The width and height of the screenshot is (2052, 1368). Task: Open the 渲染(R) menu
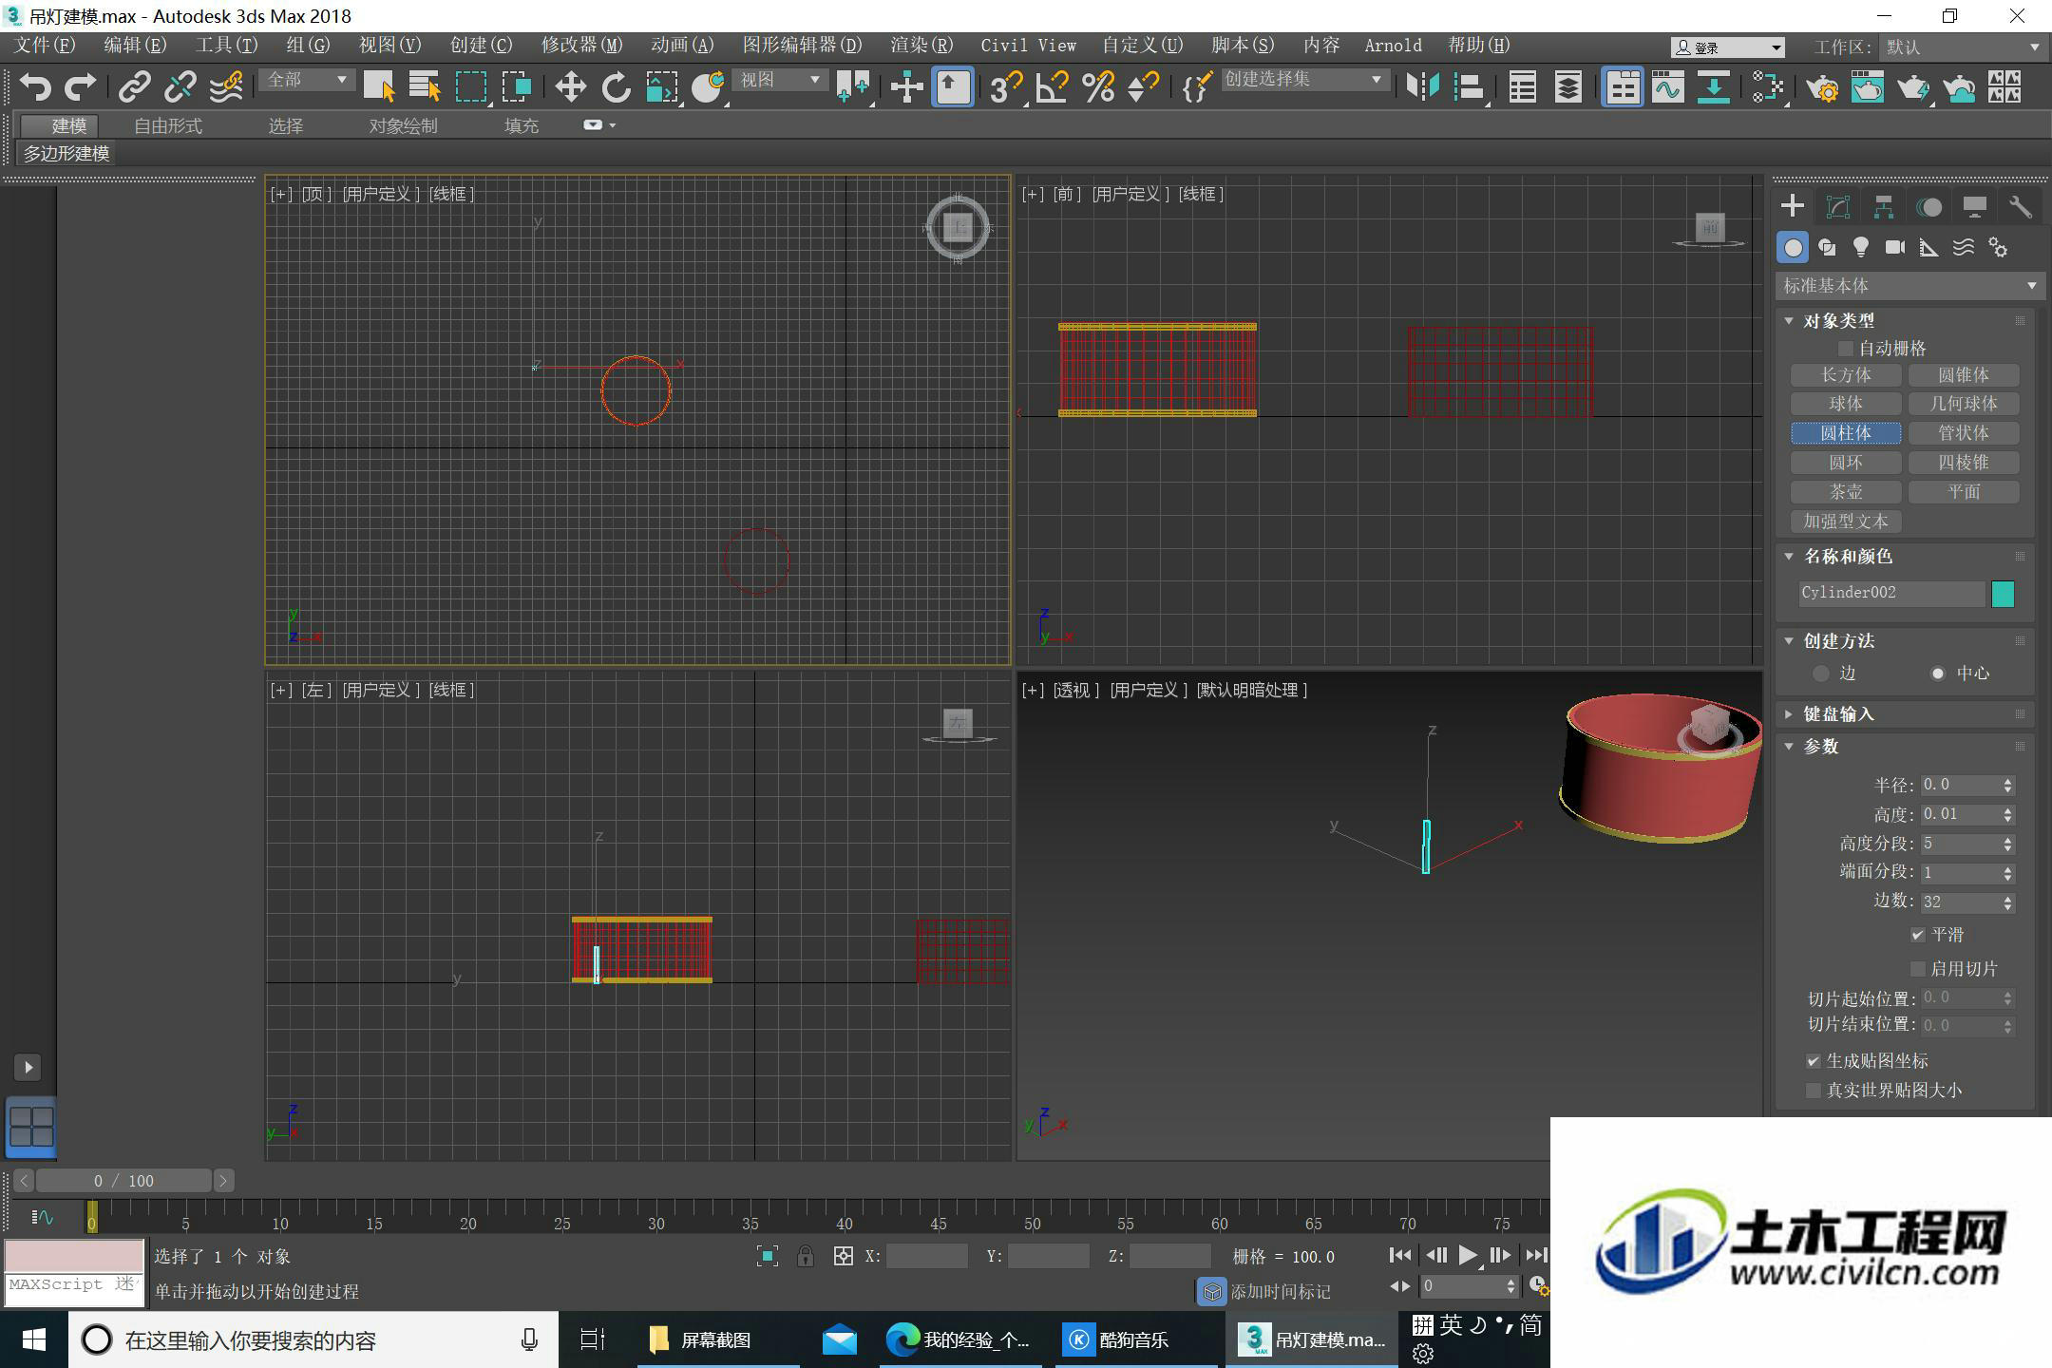tap(921, 46)
